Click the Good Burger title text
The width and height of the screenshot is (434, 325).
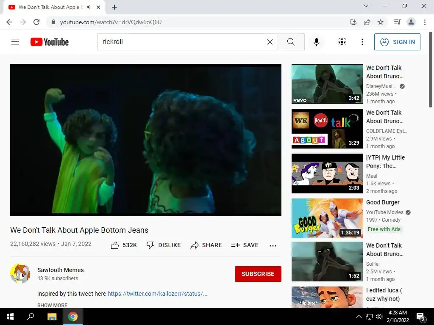coord(383,202)
